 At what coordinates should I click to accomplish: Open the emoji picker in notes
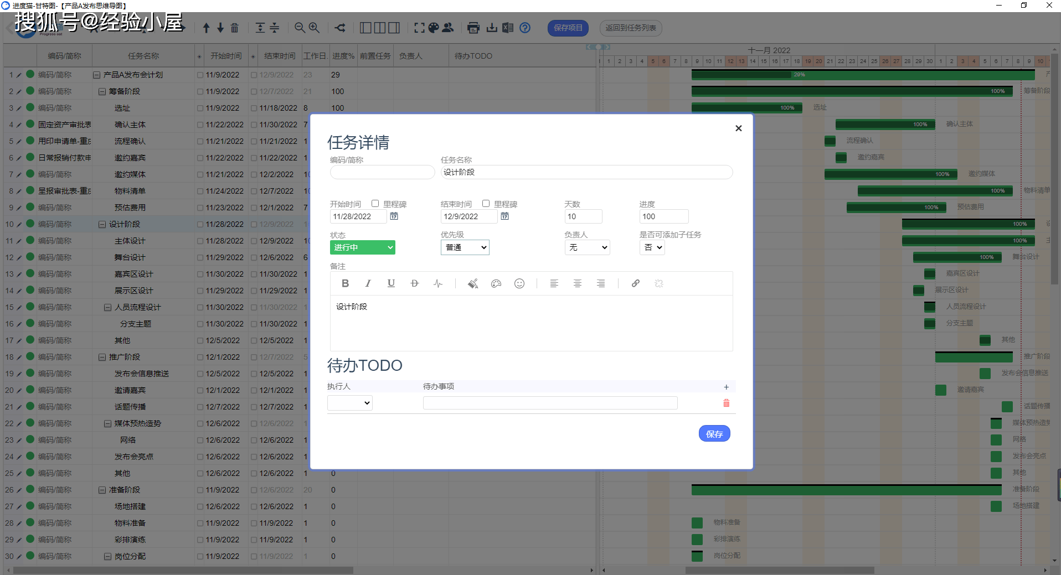[x=519, y=283]
